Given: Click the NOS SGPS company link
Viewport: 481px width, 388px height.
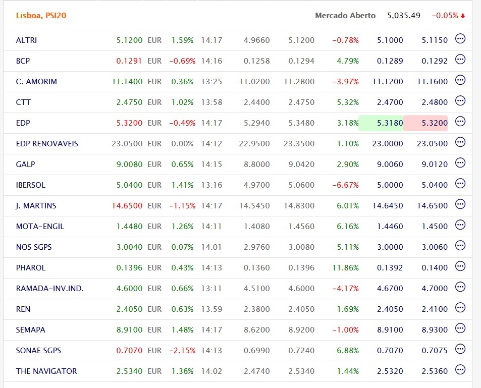Looking at the screenshot, I should pos(34,247).
